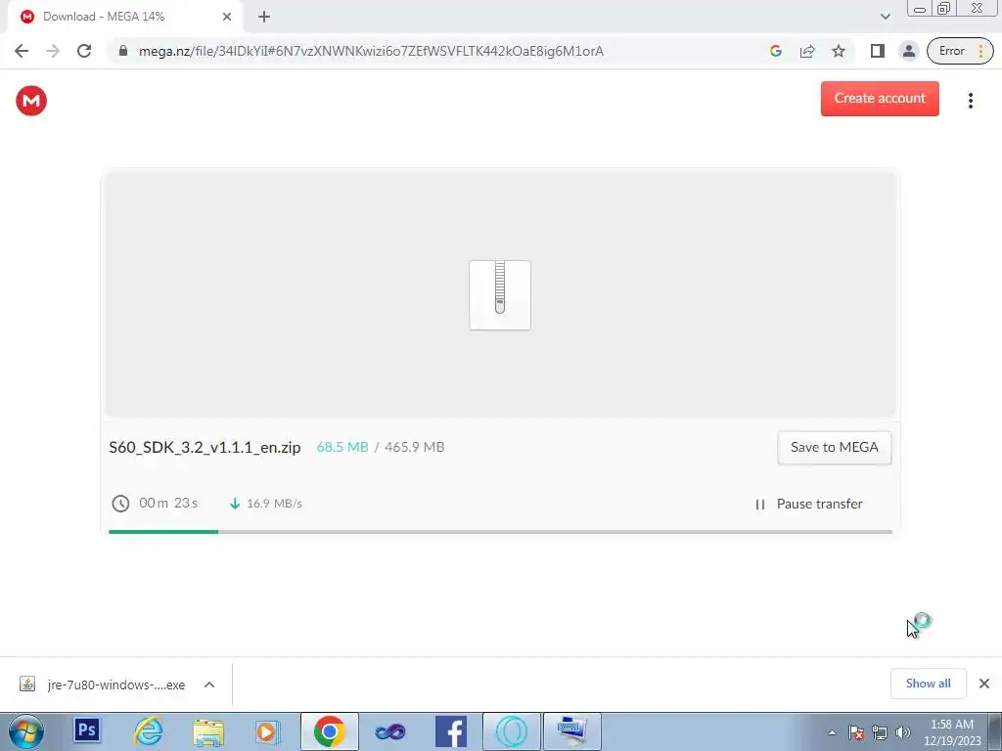Viewport: 1002px width, 751px height.
Task: Click the 465.9 MB total size
Action: coord(414,447)
